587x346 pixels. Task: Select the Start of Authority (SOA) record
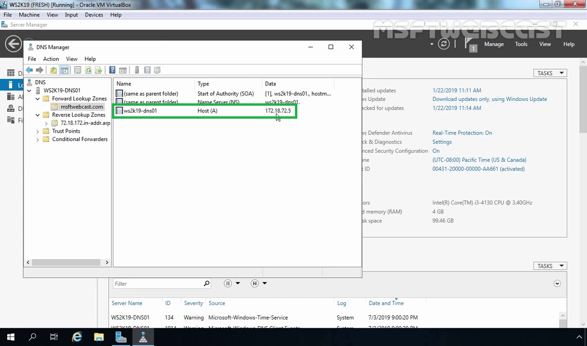[224, 94]
